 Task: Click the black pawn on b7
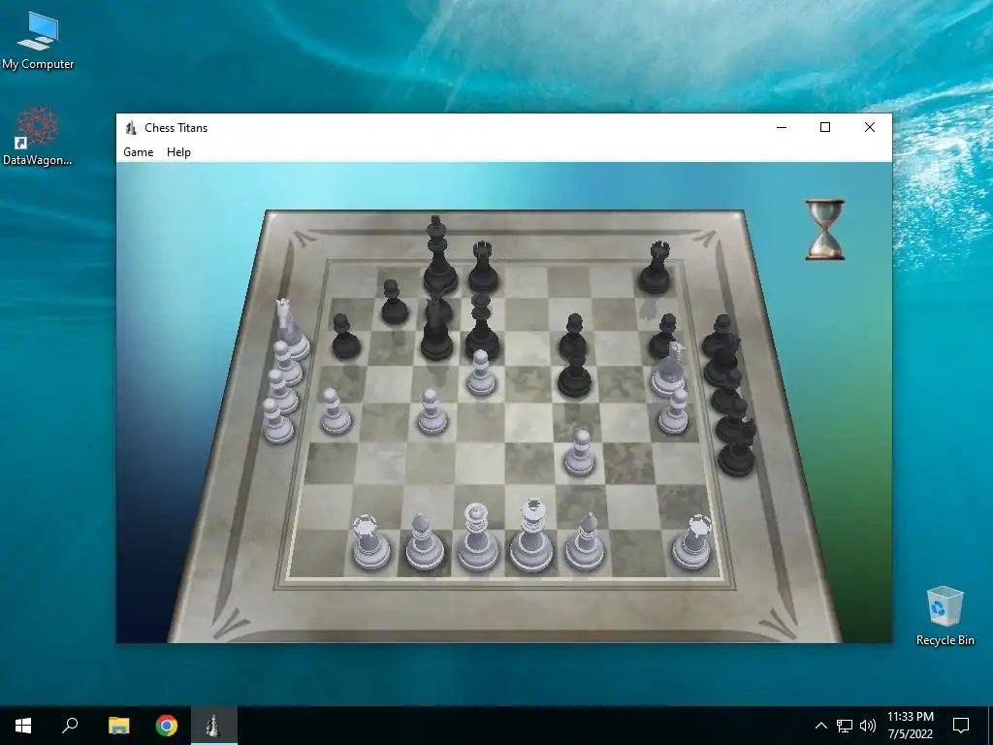click(x=394, y=302)
